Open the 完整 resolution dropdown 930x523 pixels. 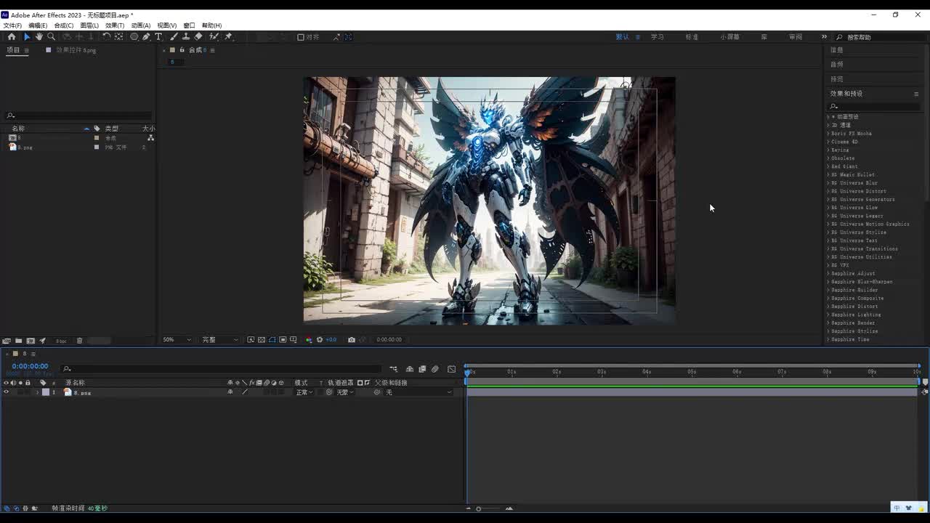coord(219,339)
